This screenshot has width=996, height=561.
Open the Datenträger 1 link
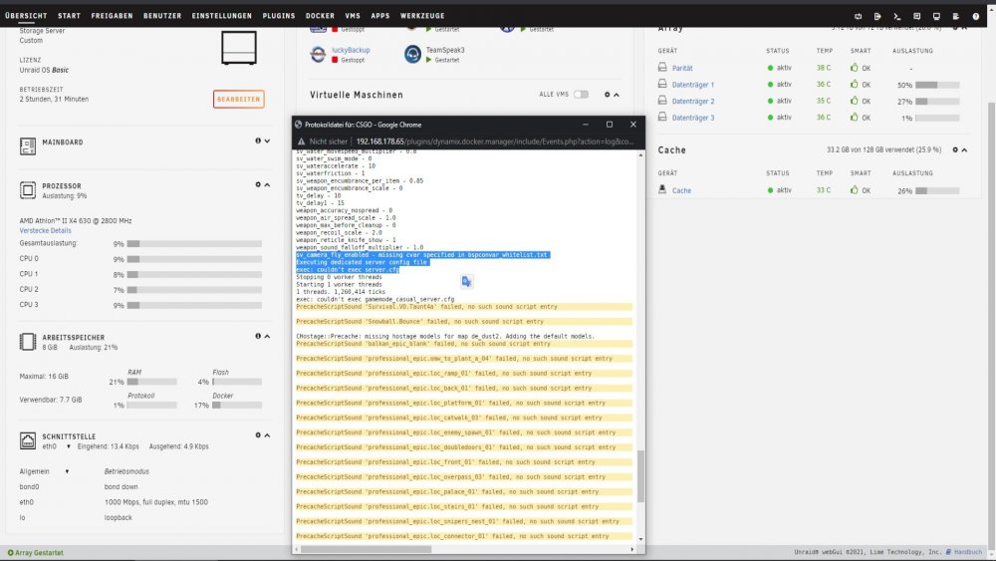click(x=693, y=85)
